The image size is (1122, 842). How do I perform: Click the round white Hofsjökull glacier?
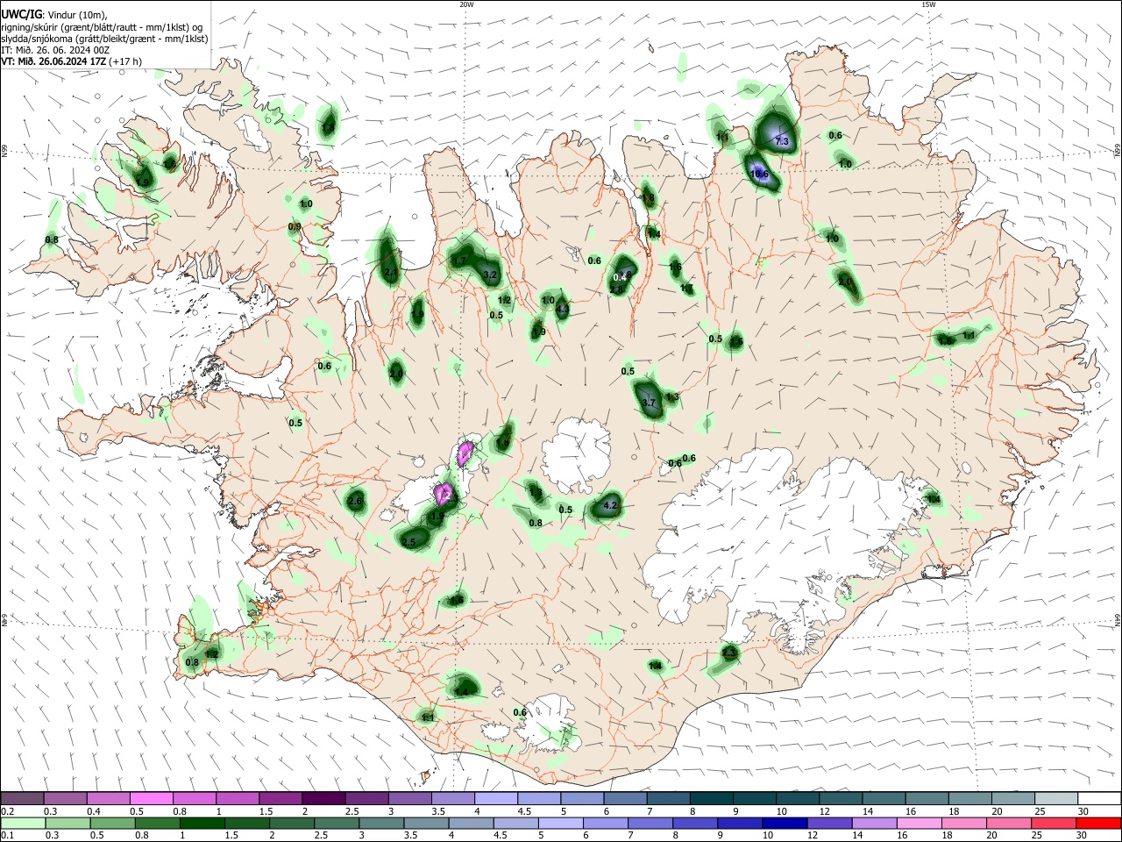(x=577, y=454)
